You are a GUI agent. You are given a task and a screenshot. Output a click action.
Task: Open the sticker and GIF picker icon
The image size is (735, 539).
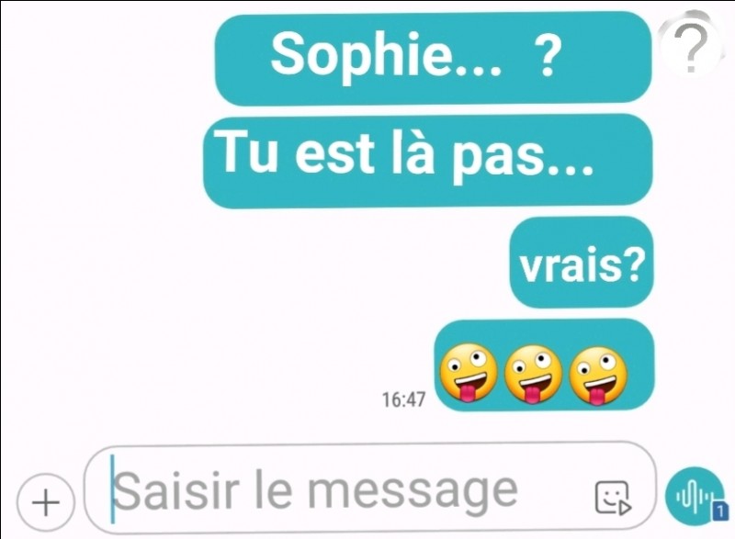[x=613, y=498]
